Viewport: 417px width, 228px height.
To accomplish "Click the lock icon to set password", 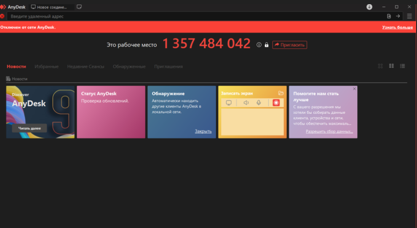I will click(267, 45).
